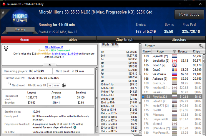Click the 664th to 847th prize row
This screenshot has height=136, width=206.
pyautogui.click(x=119, y=131)
